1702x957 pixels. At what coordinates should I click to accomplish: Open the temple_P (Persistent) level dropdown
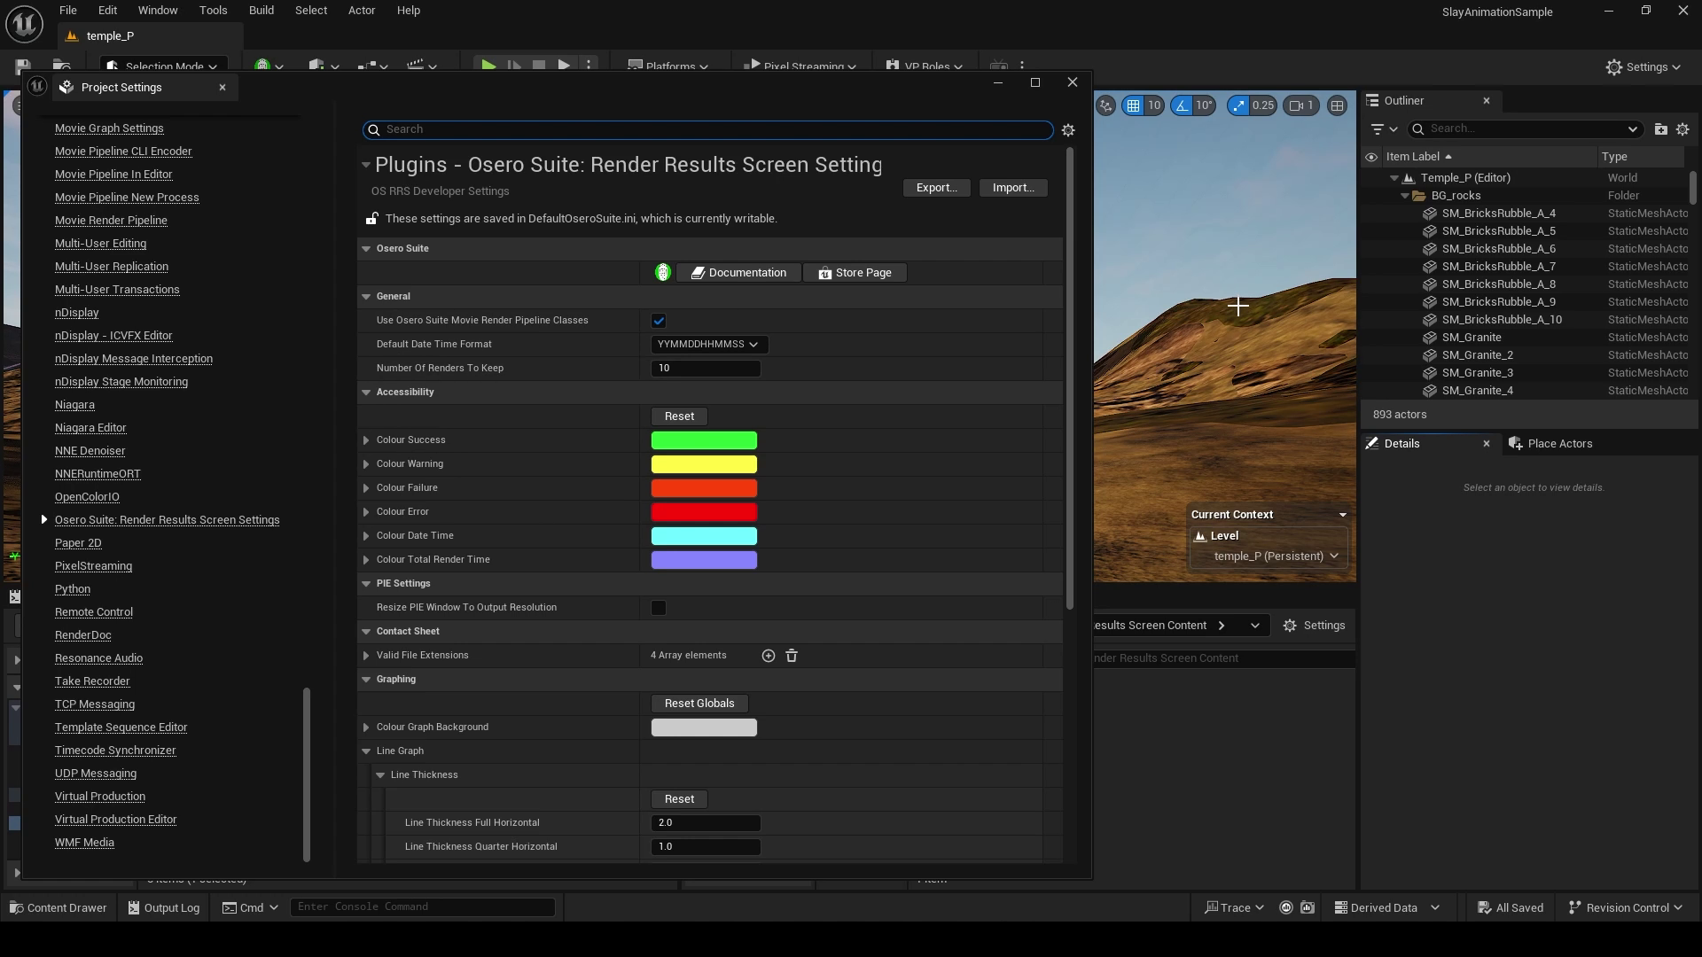click(1276, 556)
